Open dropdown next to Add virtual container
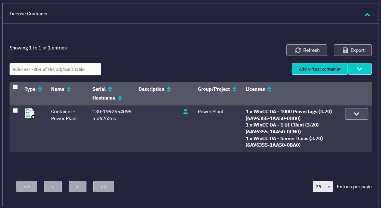 359,69
